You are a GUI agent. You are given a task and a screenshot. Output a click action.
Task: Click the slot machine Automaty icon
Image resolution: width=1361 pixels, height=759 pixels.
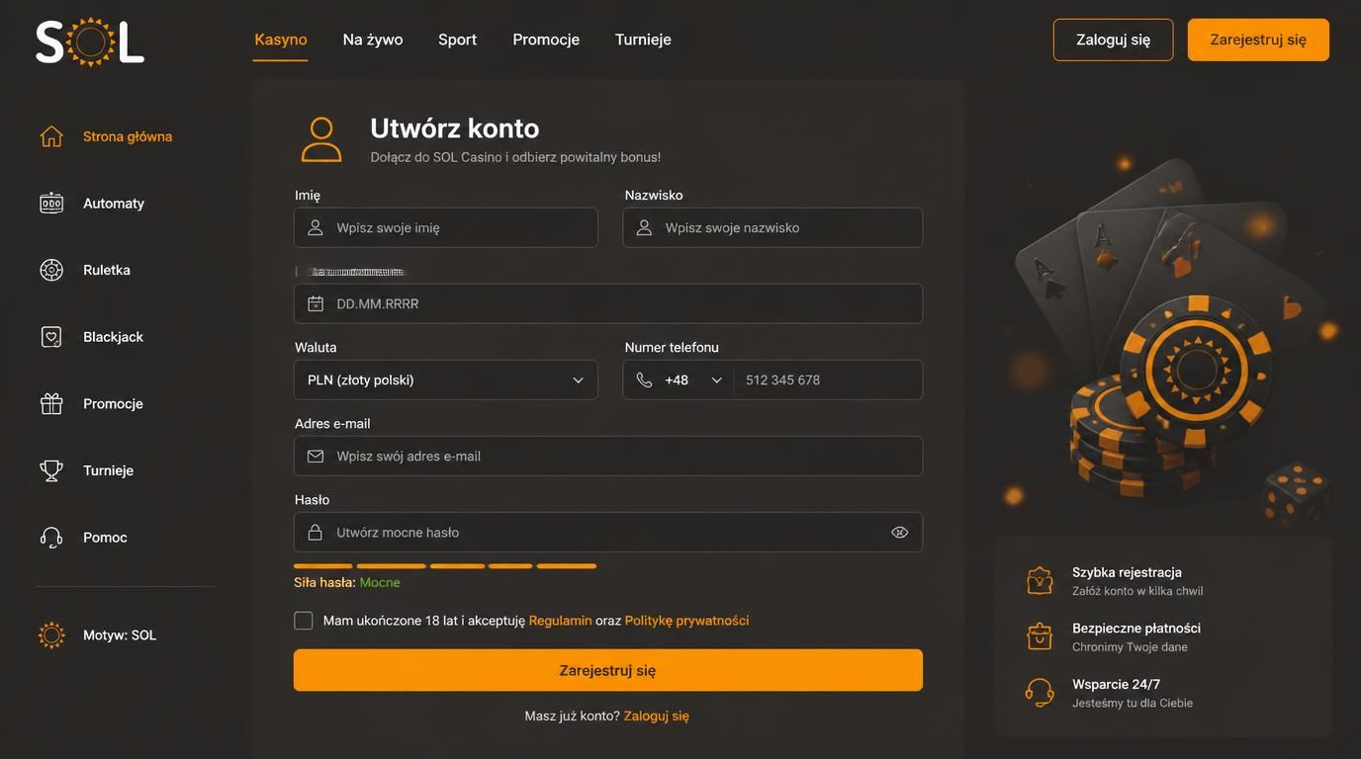pos(51,204)
